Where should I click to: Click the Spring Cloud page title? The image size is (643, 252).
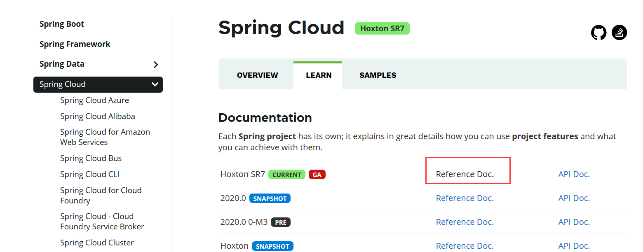click(x=282, y=28)
